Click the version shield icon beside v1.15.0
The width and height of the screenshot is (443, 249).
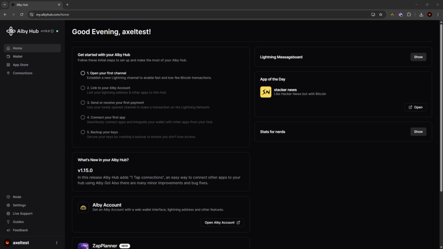point(52,32)
